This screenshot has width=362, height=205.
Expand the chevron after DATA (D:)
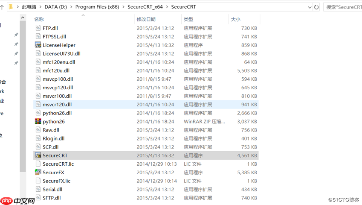click(71, 7)
